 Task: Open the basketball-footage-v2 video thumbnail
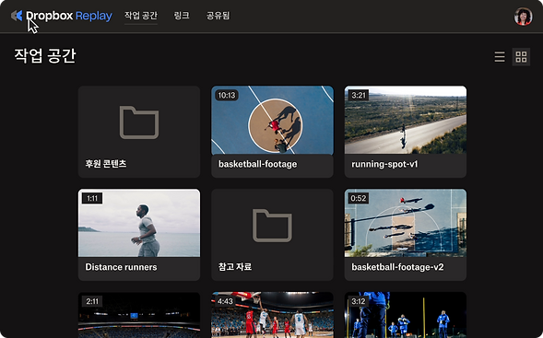[405, 223]
